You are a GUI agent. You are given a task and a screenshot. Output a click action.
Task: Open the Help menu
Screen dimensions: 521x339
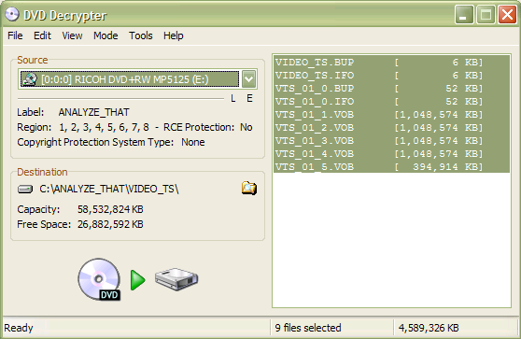[173, 35]
